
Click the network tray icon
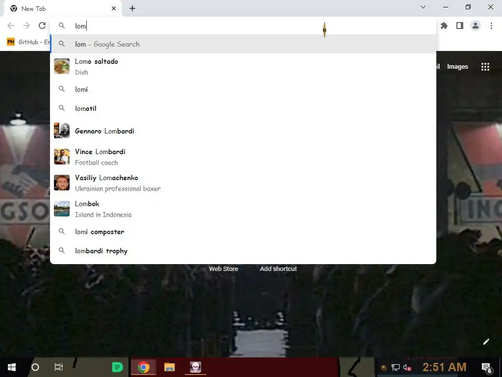pos(396,368)
